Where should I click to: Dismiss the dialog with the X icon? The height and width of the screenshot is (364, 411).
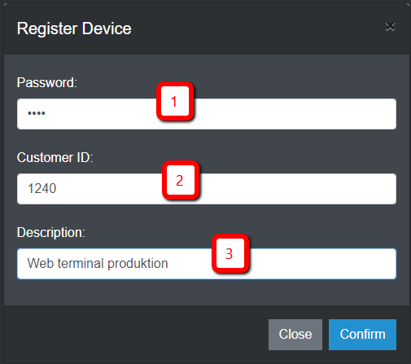[x=390, y=27]
